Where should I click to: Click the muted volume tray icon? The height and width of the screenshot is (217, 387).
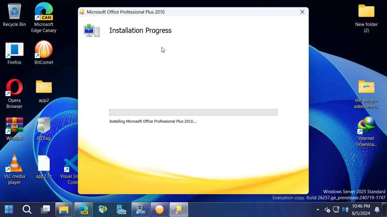[x=327, y=209]
